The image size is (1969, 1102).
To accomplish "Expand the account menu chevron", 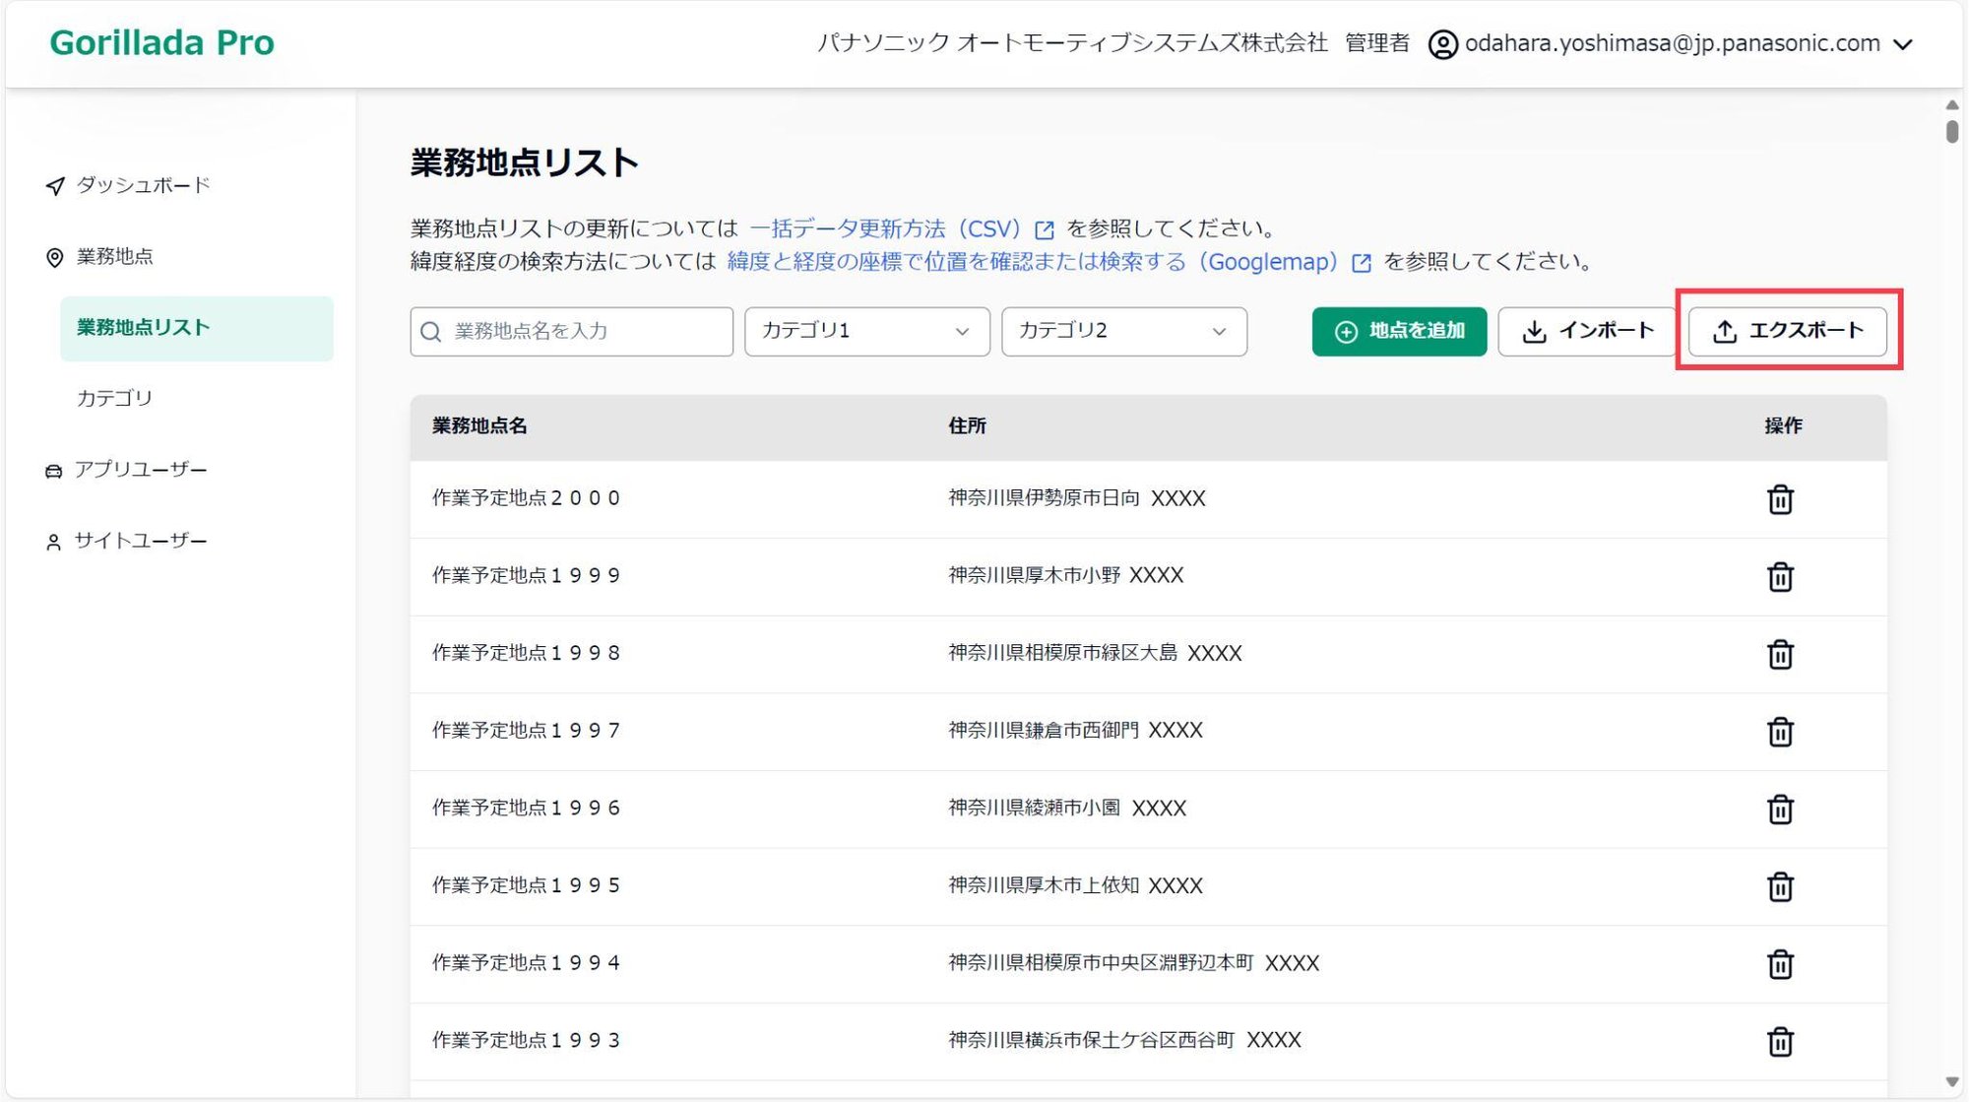I will click(1903, 44).
